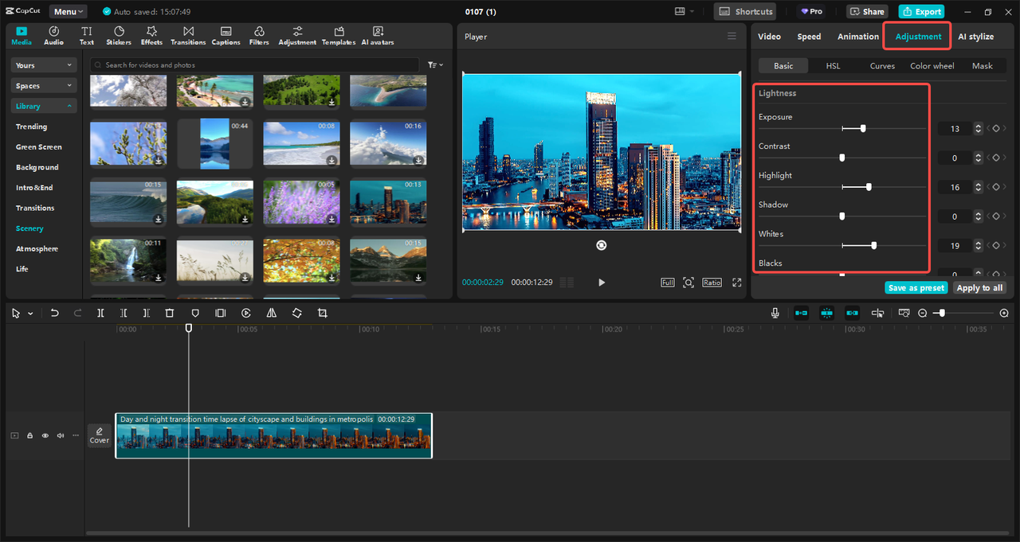Toggle the track lock icon
This screenshot has width=1020, height=542.
[30, 435]
